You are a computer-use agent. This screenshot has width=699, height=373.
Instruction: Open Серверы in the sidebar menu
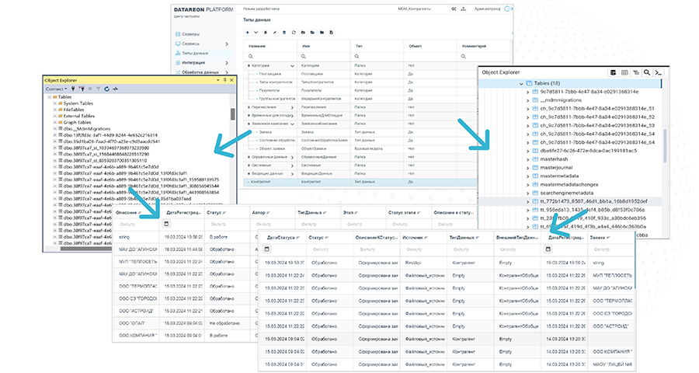[x=191, y=35]
